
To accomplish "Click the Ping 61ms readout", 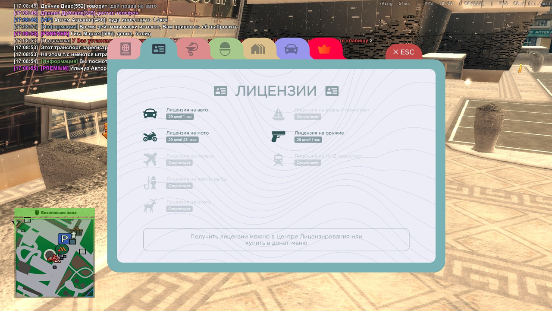I will click(x=396, y=3).
